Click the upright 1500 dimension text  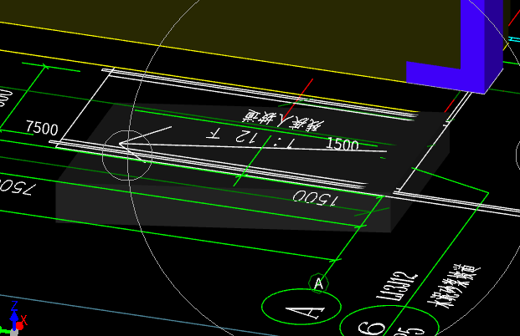pos(342,144)
